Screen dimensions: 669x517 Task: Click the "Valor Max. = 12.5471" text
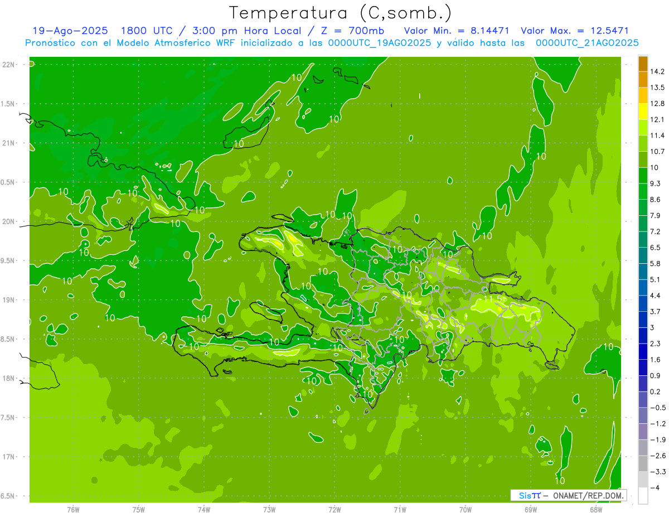coord(575,31)
